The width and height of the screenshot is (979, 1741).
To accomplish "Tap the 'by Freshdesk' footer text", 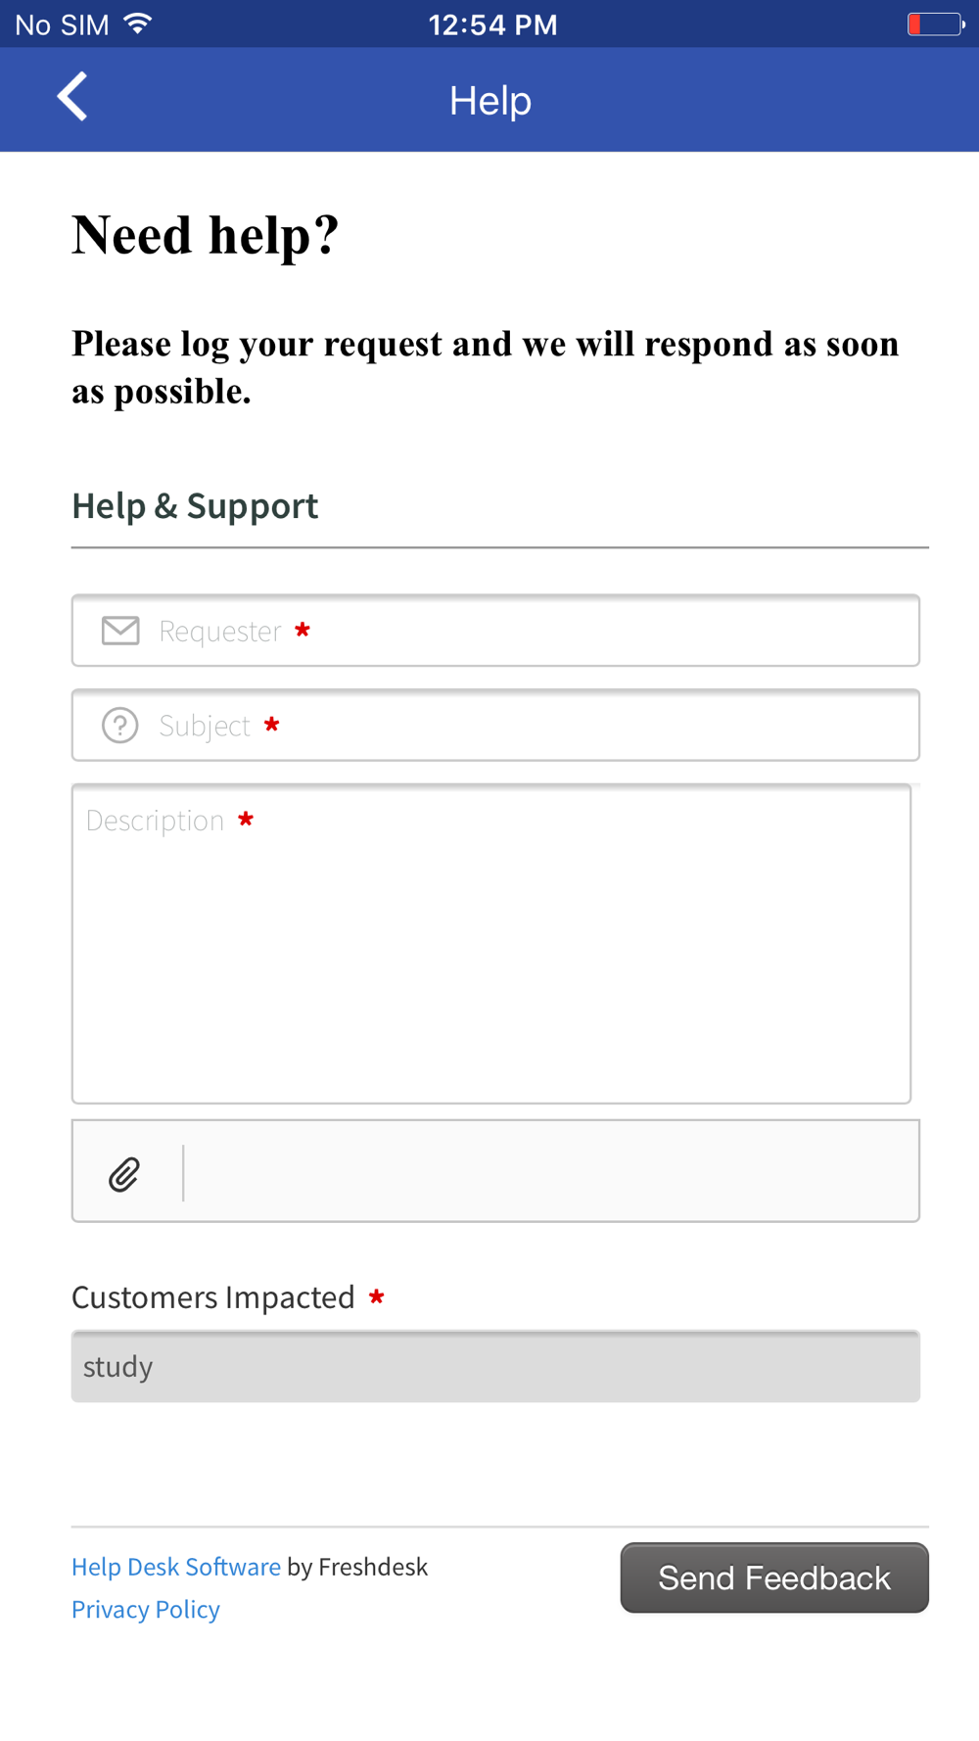I will [357, 1567].
